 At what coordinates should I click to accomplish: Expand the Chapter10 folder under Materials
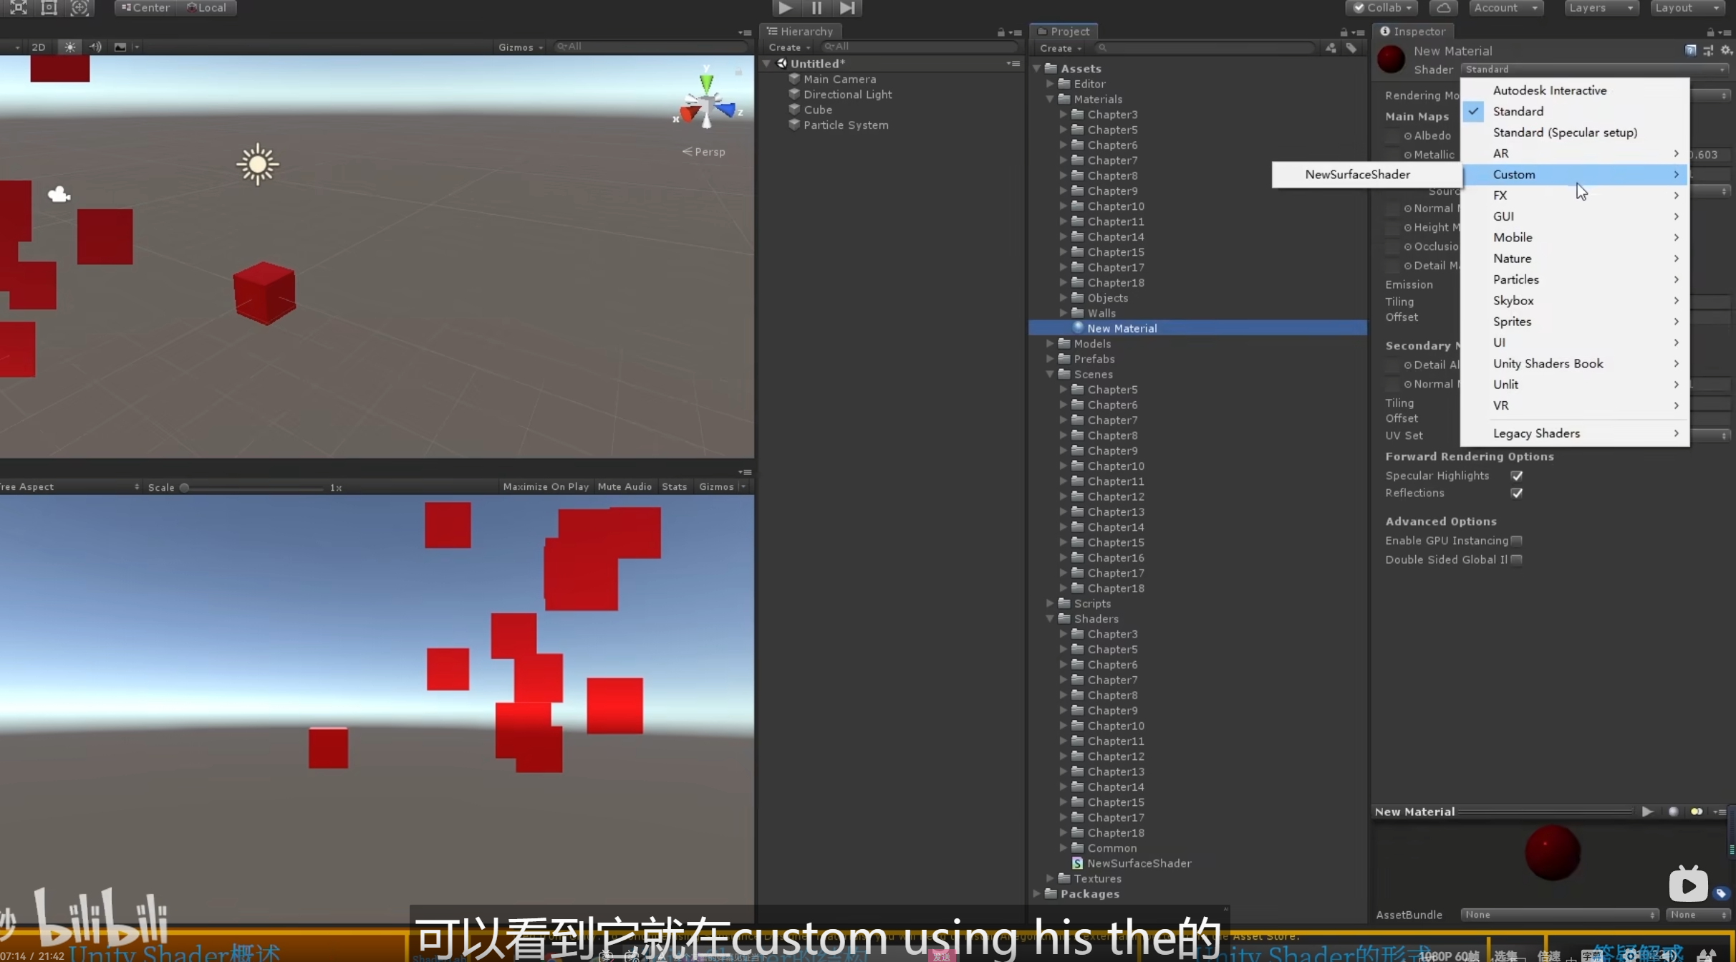pos(1064,206)
